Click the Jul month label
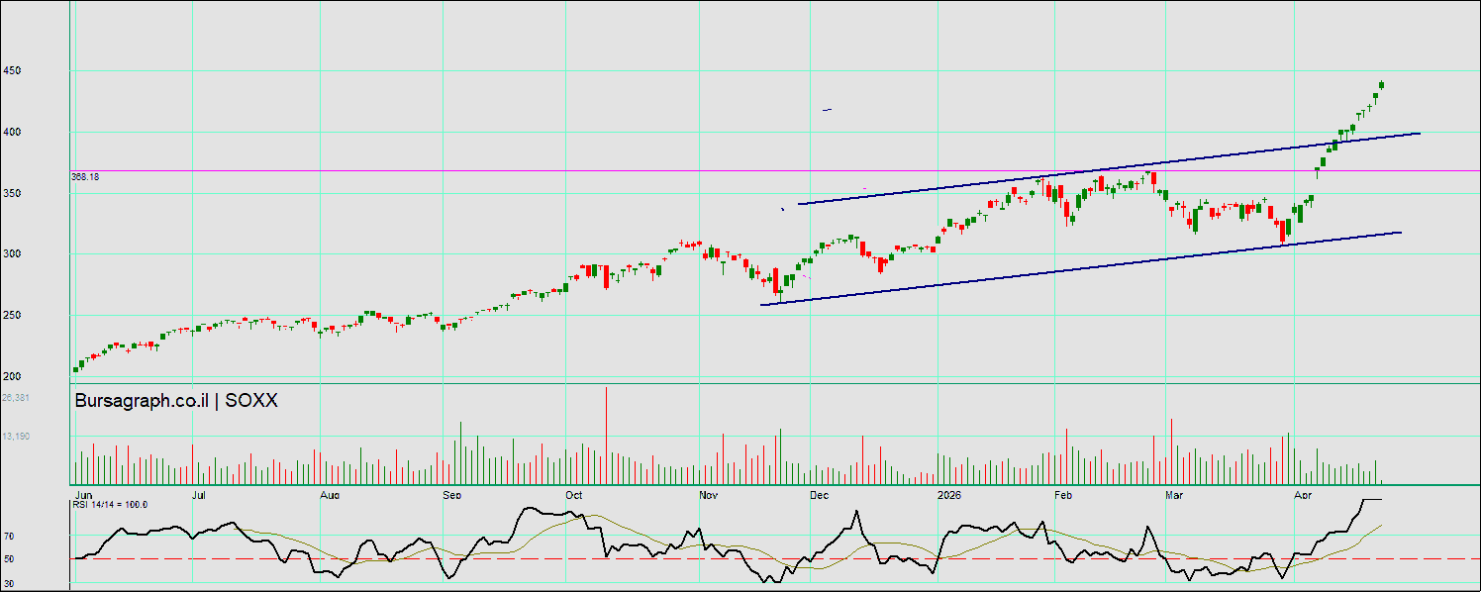The image size is (1481, 592). click(199, 494)
